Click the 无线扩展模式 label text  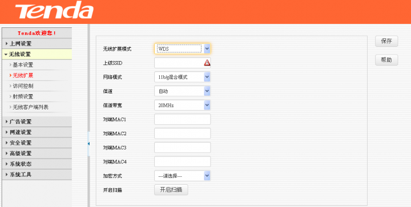(117, 49)
